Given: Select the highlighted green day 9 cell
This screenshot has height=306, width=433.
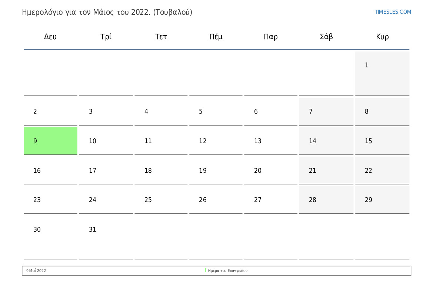Looking at the screenshot, I should tap(50, 141).
